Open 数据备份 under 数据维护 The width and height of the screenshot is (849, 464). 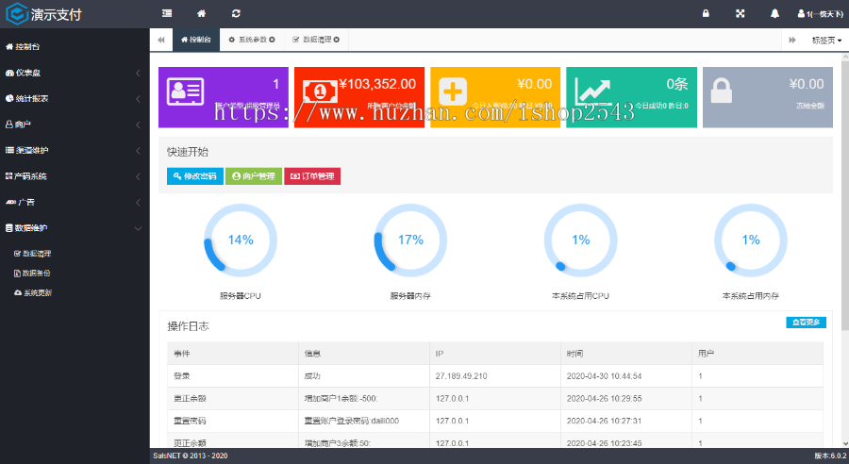tap(32, 273)
